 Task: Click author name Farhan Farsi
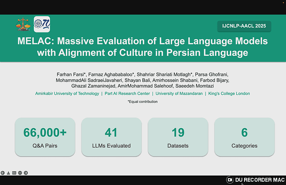[71, 74]
